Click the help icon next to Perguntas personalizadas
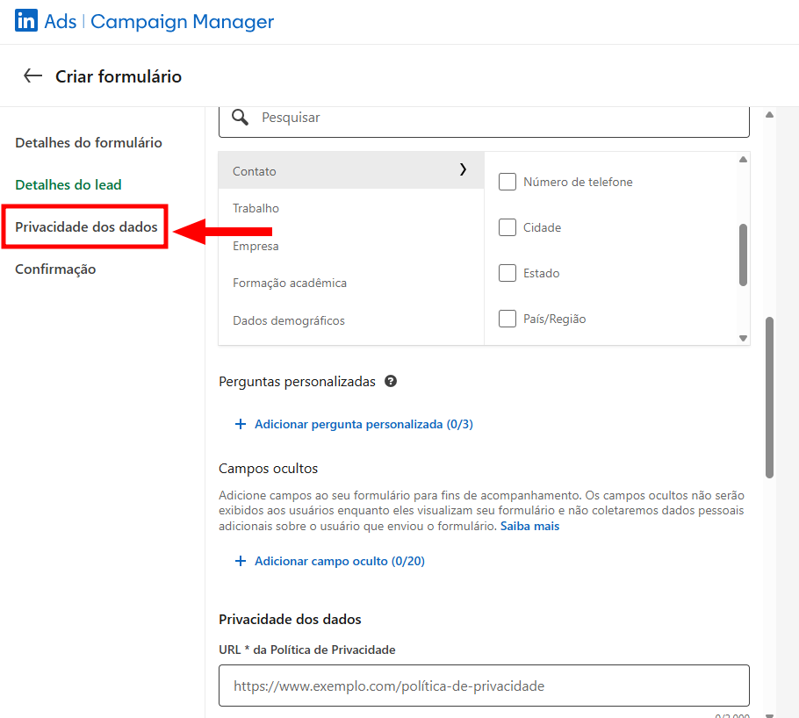 click(391, 382)
